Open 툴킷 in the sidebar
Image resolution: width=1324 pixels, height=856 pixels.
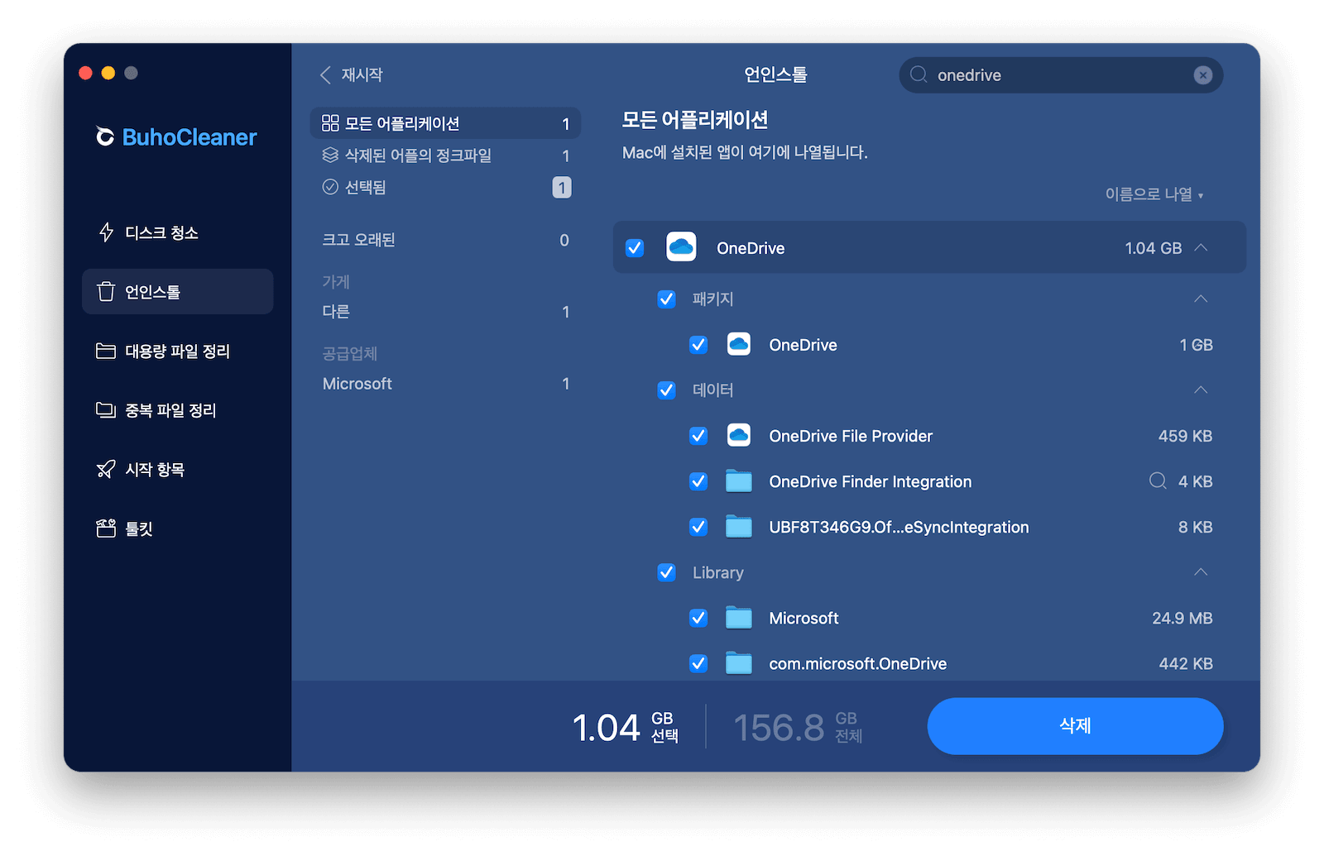177,528
